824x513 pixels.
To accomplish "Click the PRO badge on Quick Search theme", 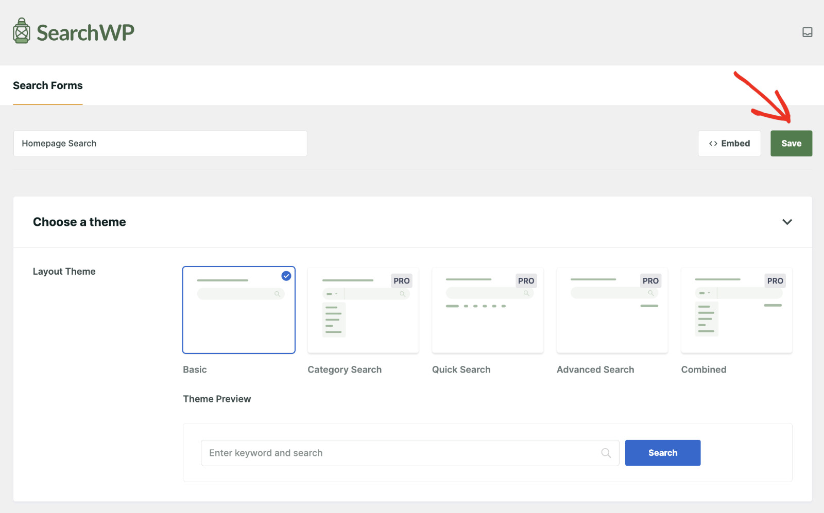I will pos(526,280).
